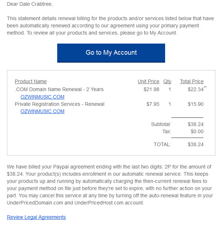Click the $21.98 unit price

click(x=151, y=89)
